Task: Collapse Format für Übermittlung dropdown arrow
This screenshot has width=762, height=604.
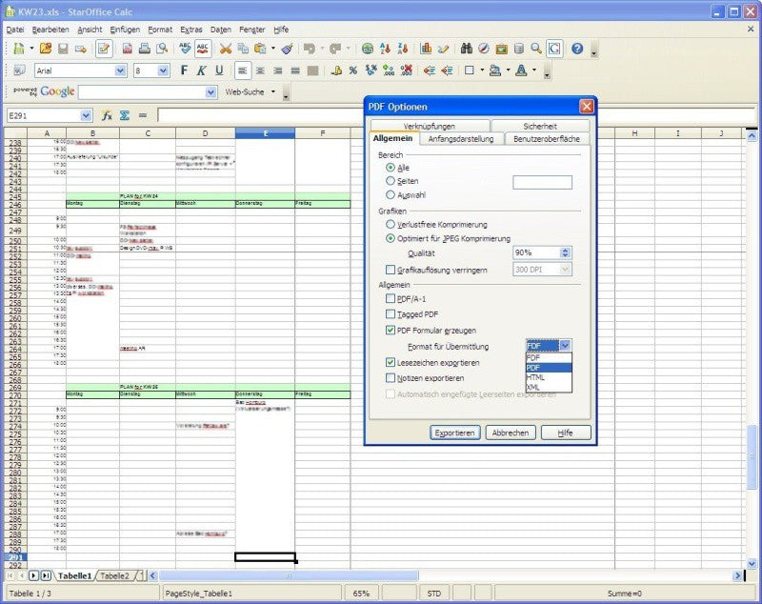Action: (x=565, y=346)
